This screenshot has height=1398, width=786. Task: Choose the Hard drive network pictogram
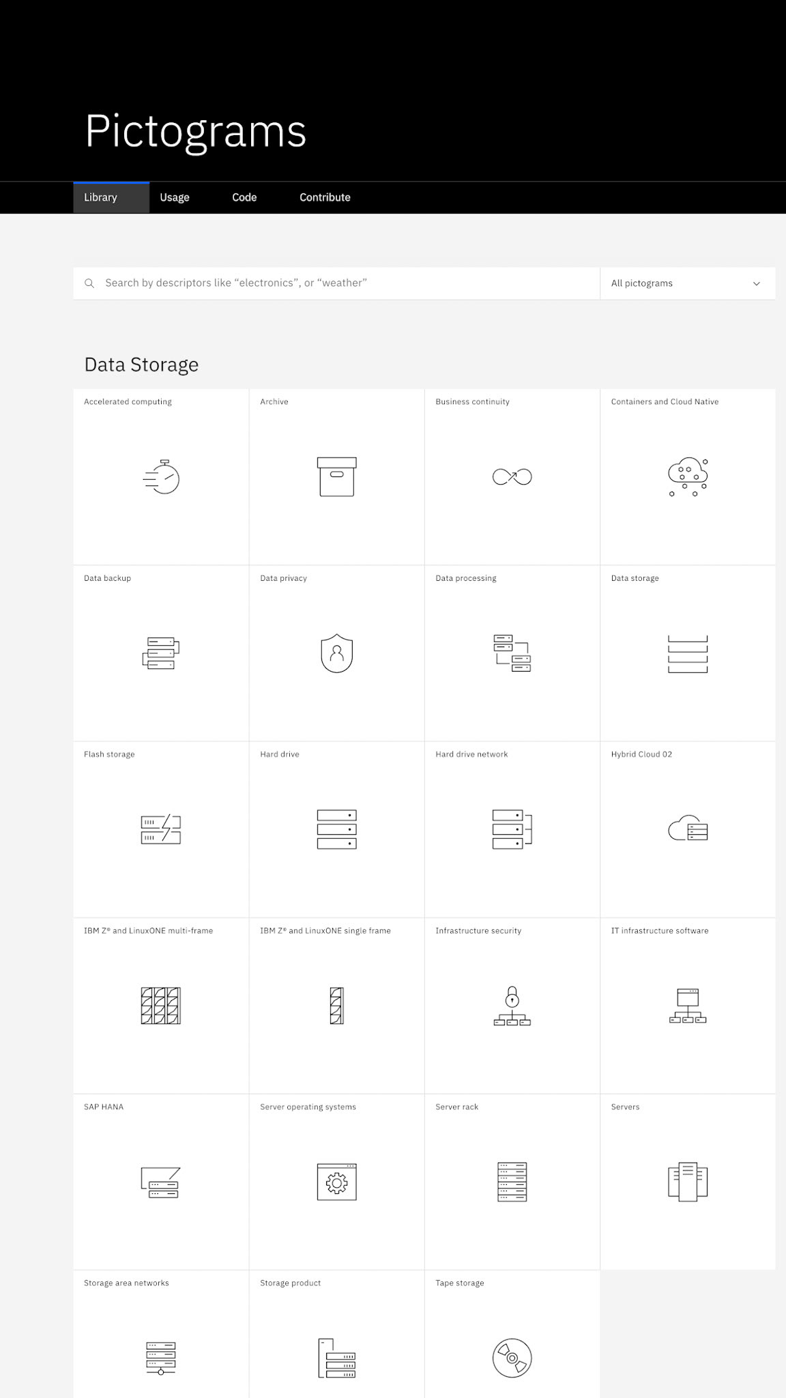coord(512,829)
